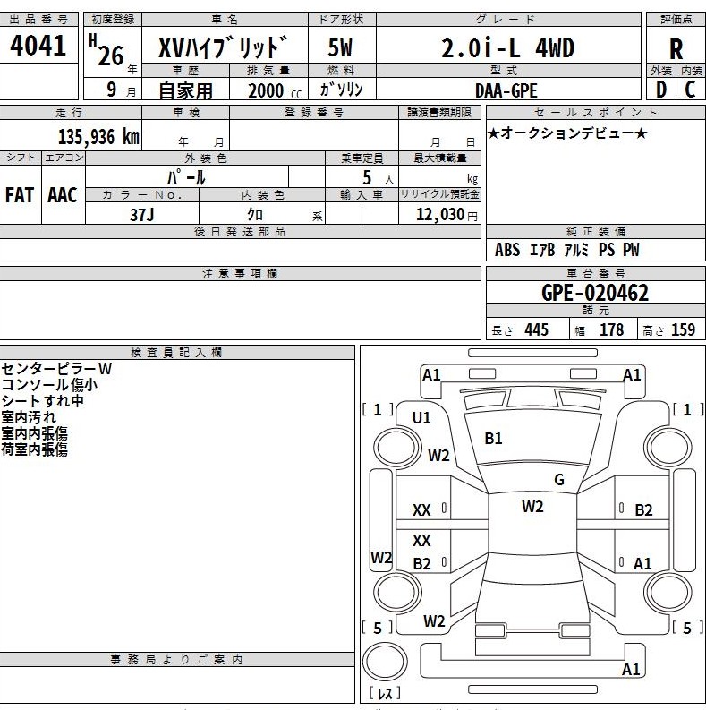This screenshot has height=710, width=706.
Task: Select the B1 mark on the hood
Action: (493, 439)
